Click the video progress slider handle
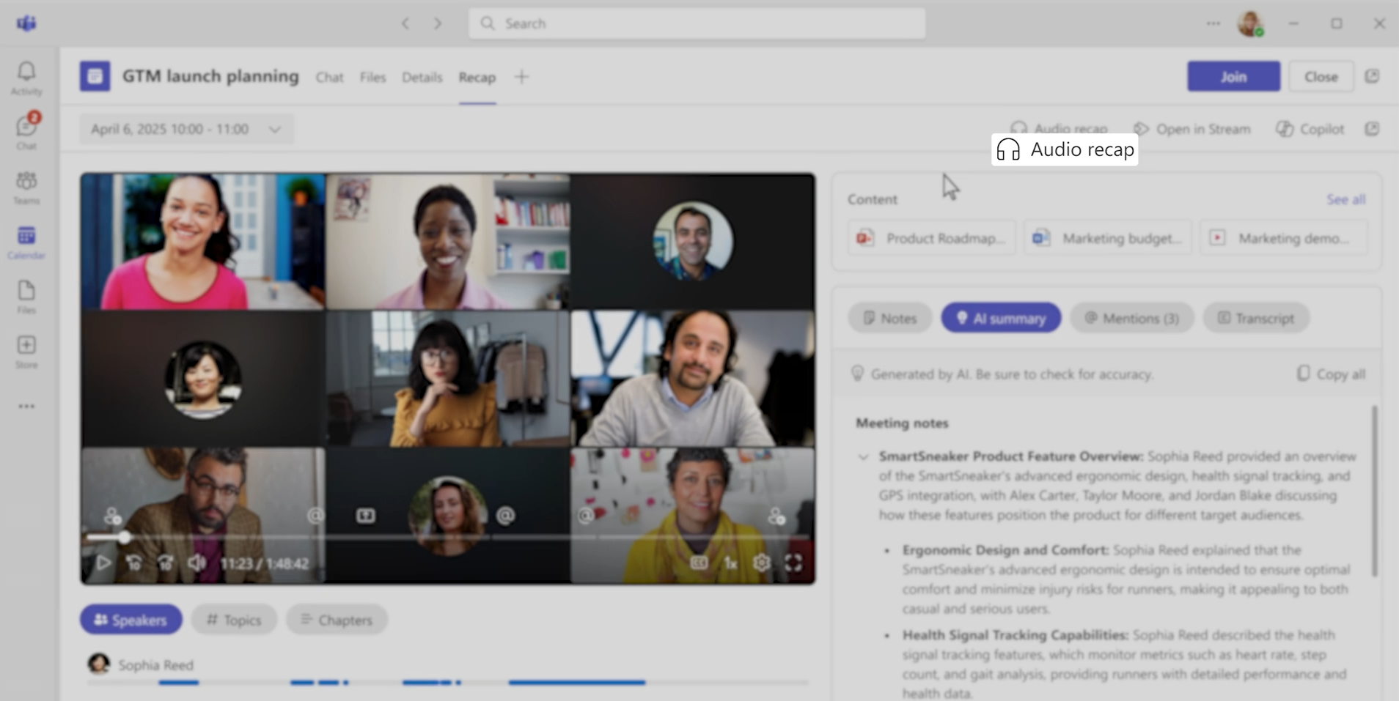 (125, 538)
